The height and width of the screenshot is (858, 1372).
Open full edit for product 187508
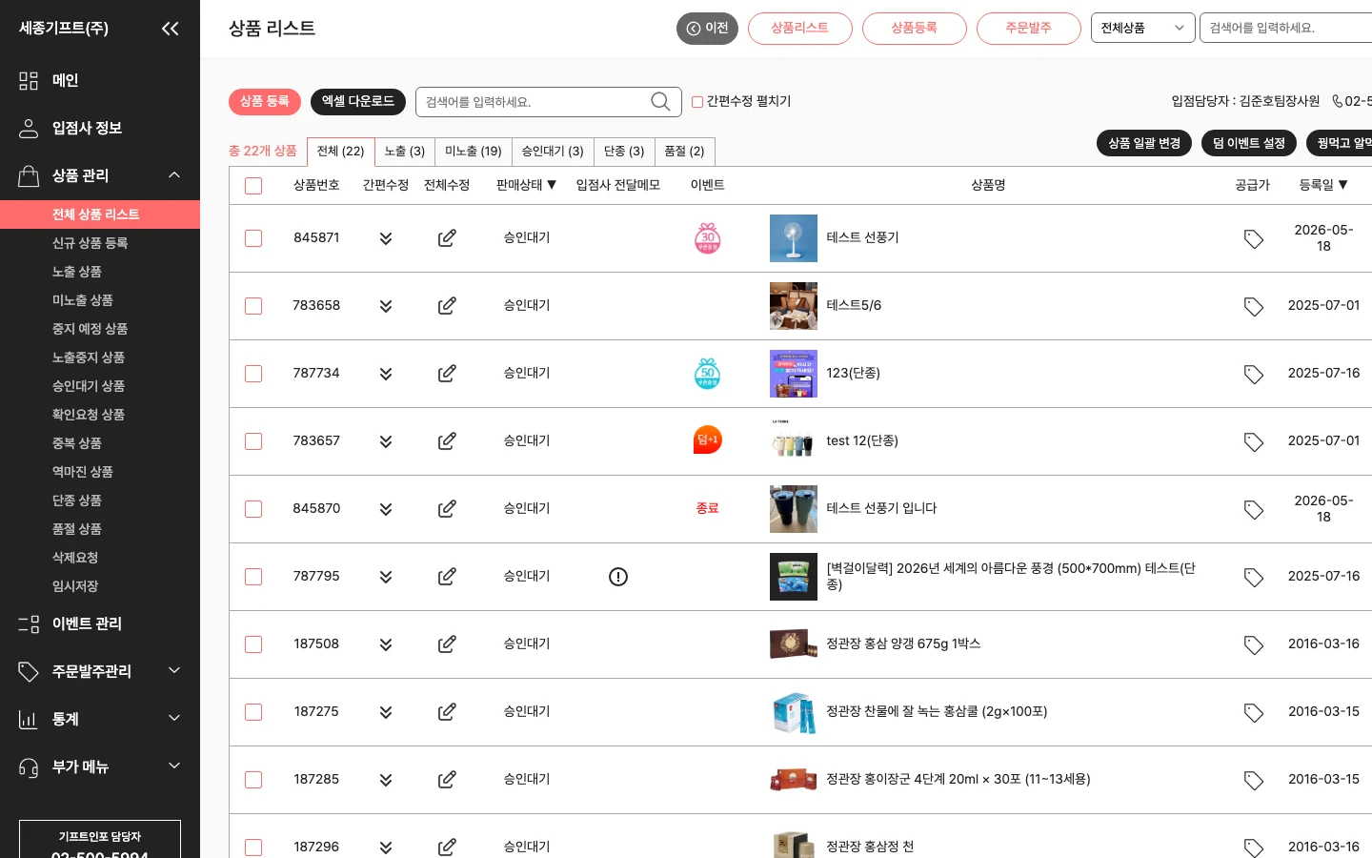(x=447, y=644)
